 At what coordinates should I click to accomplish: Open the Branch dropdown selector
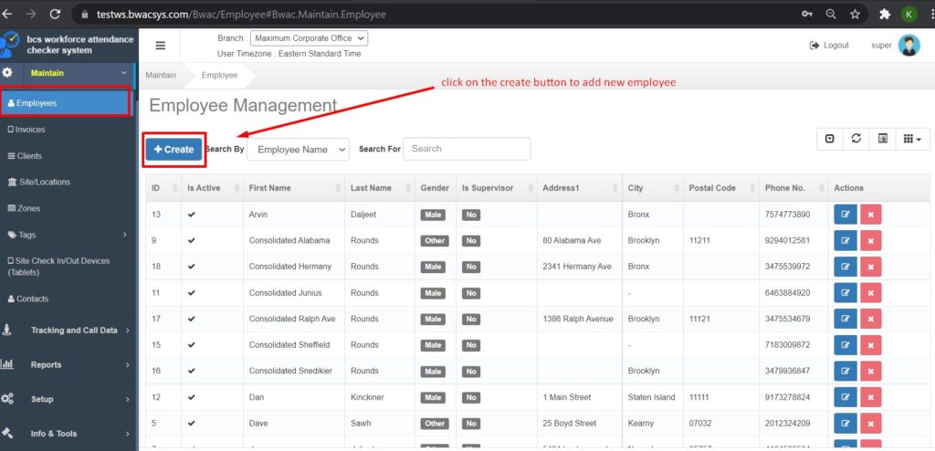click(309, 38)
